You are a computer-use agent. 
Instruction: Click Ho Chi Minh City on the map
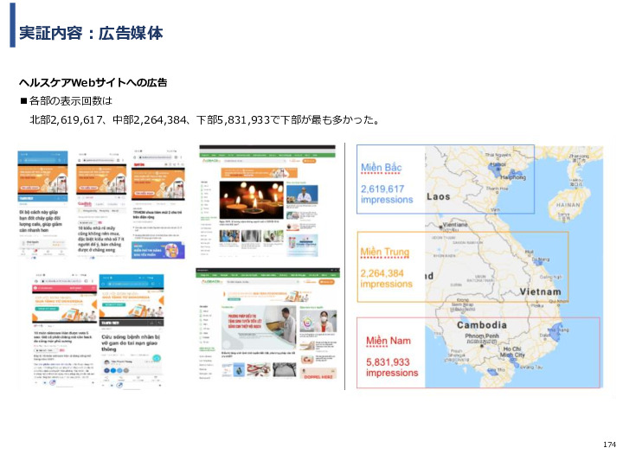pos(512,352)
